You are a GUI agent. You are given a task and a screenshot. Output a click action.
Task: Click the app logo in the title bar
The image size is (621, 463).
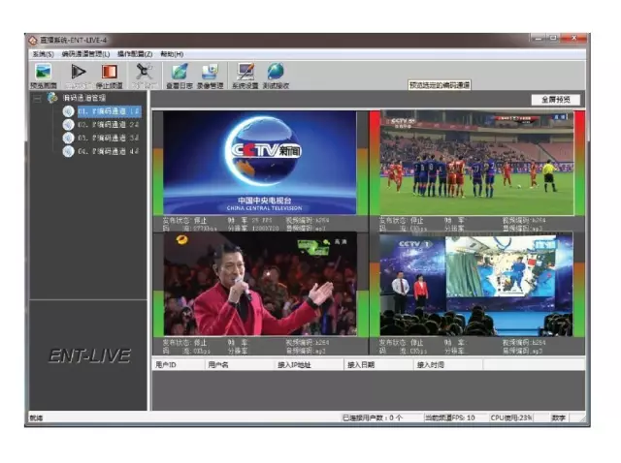32,41
